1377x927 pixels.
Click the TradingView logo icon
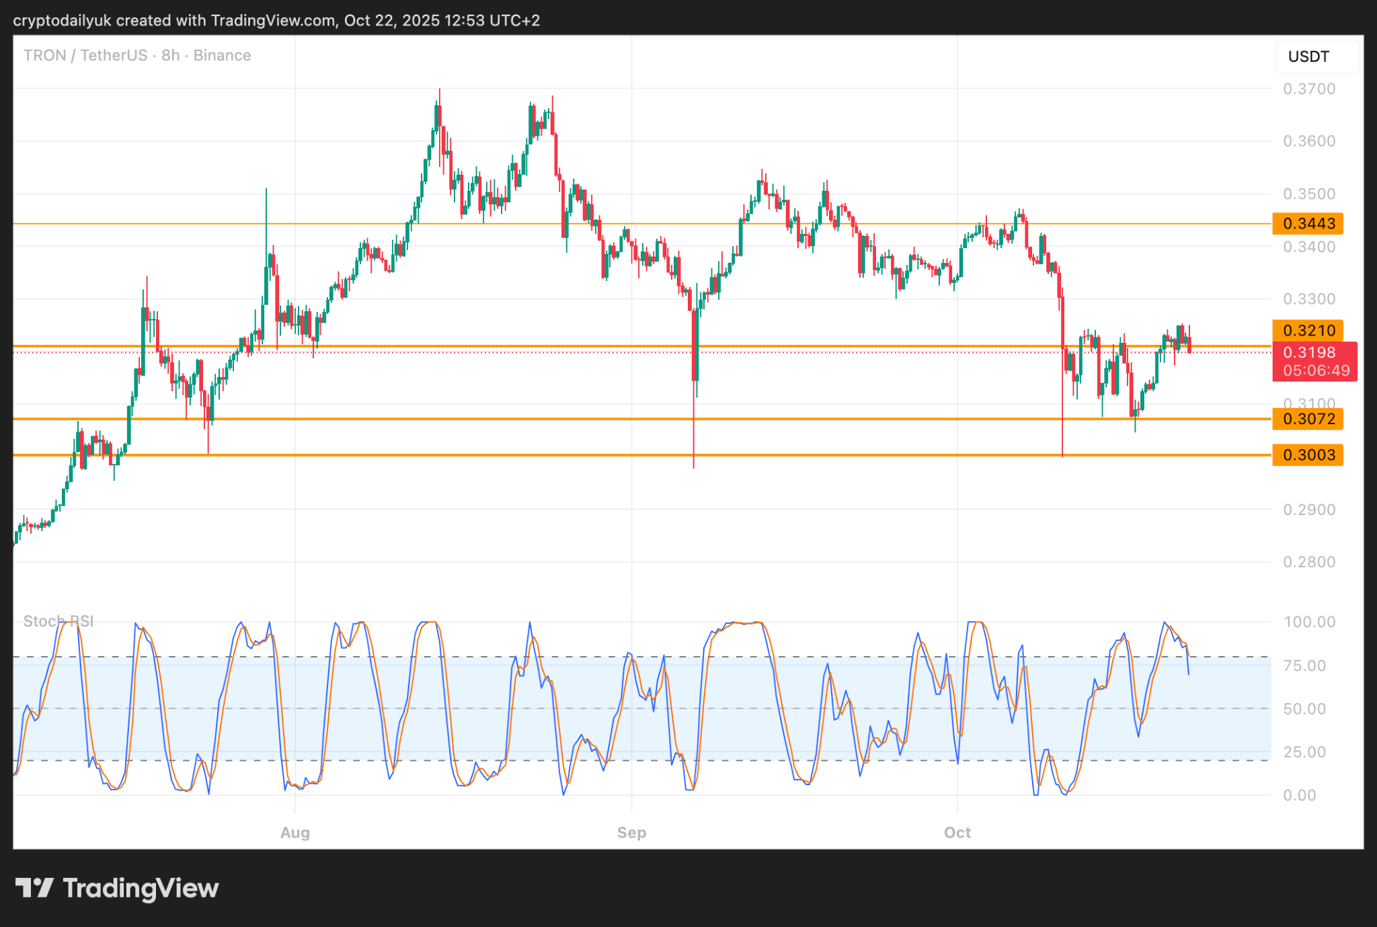pyautogui.click(x=34, y=888)
